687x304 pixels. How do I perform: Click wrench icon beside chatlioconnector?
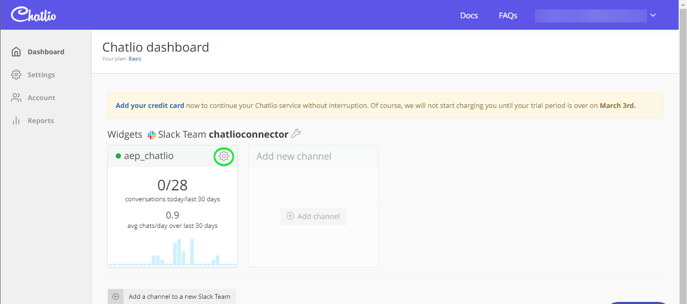(296, 134)
